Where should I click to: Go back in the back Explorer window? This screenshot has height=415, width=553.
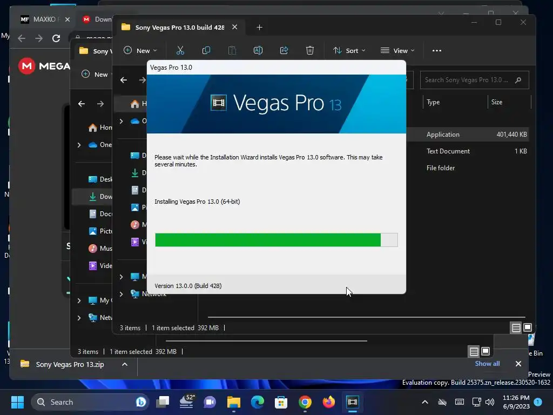pyautogui.click(x=82, y=104)
